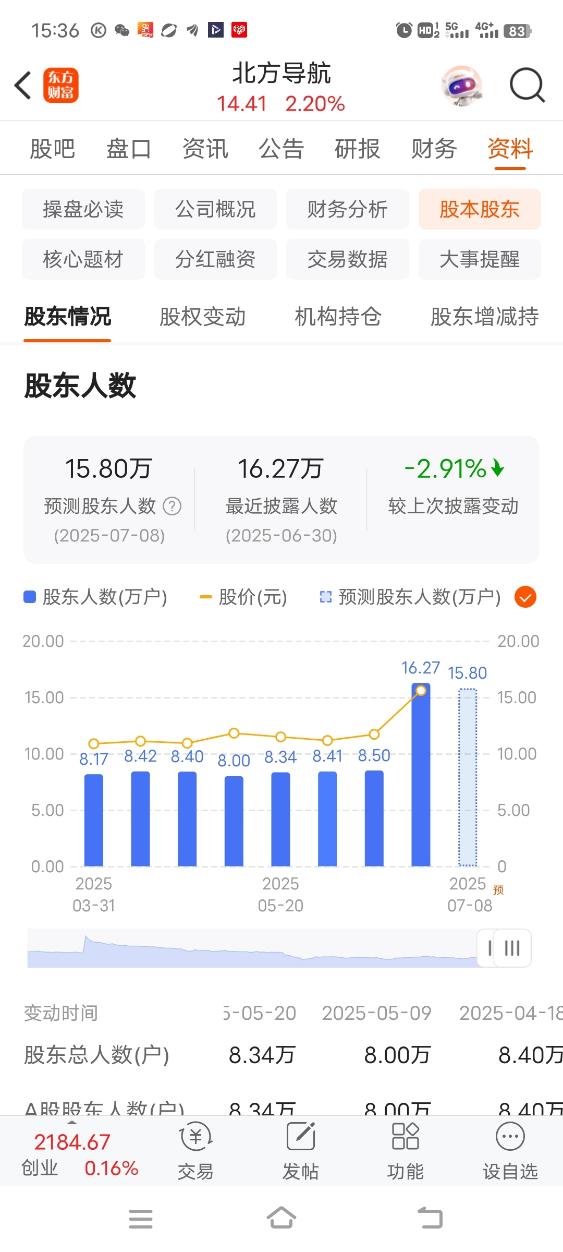Tap the Android back navigation icon
The height and width of the screenshot is (1252, 563).
click(x=431, y=1219)
